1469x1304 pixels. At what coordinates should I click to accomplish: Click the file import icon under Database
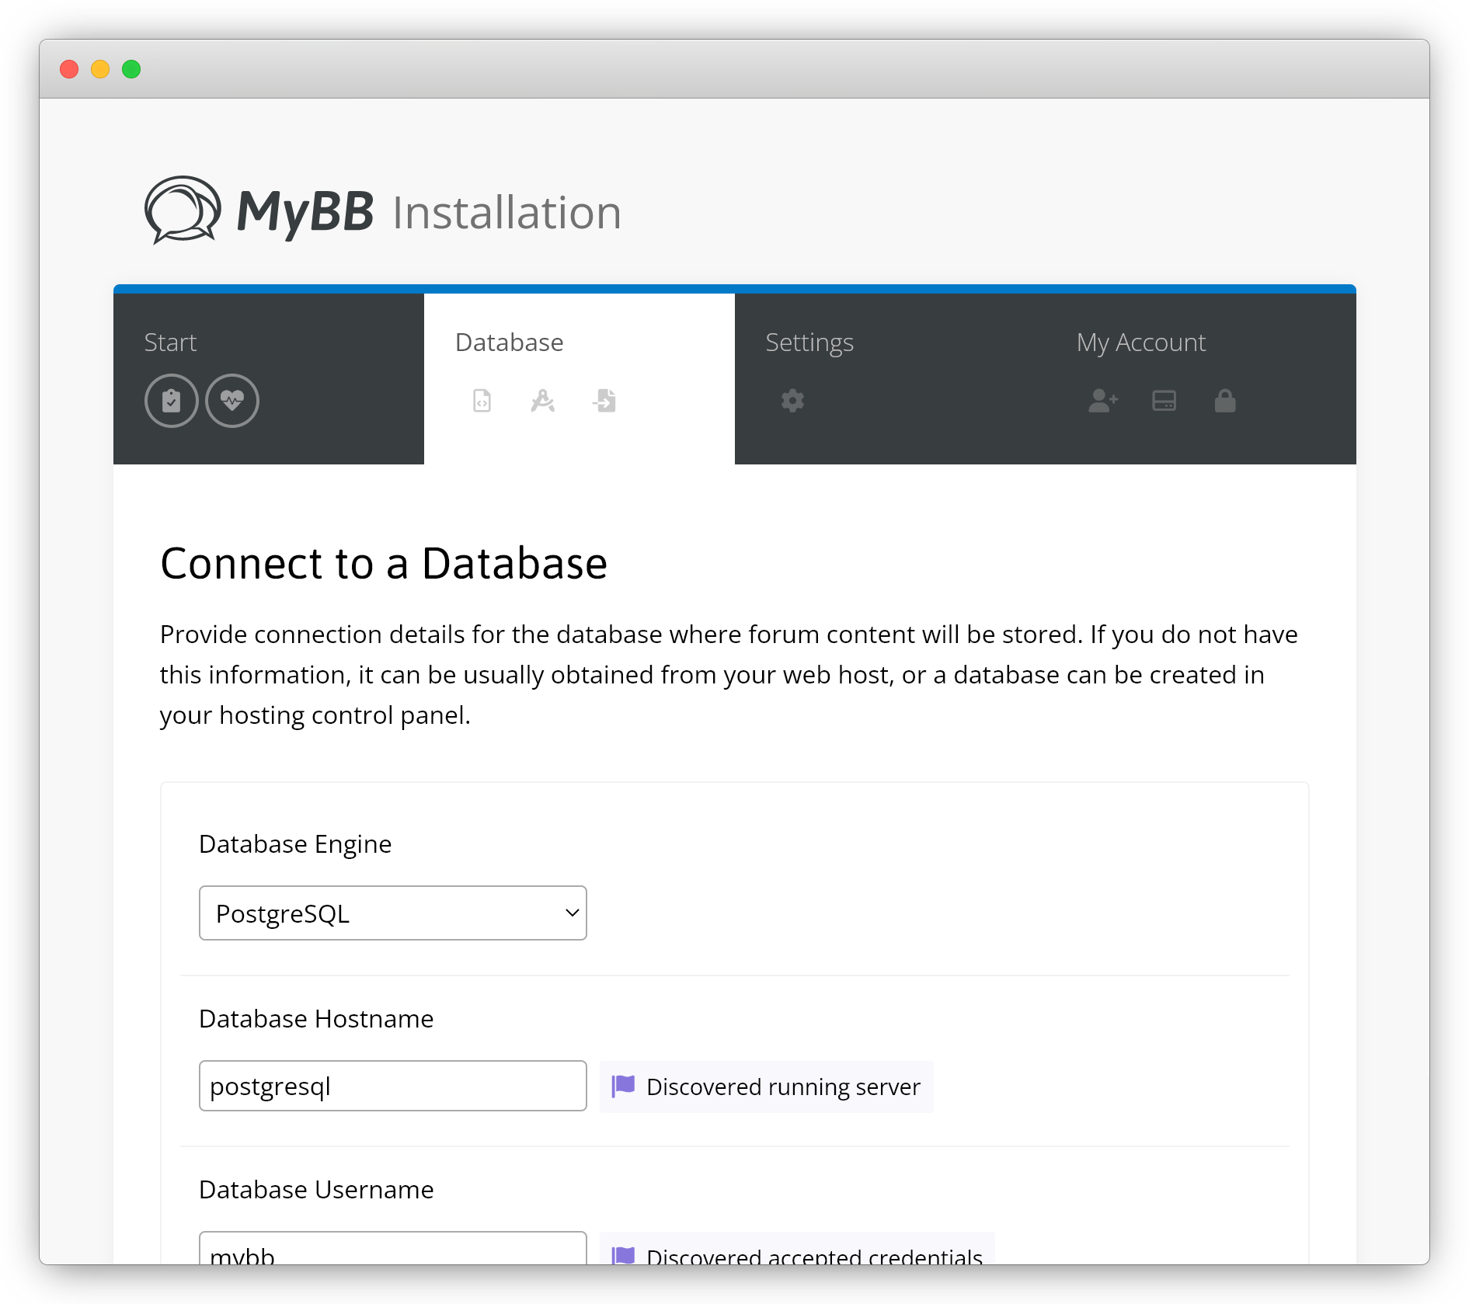(x=604, y=401)
